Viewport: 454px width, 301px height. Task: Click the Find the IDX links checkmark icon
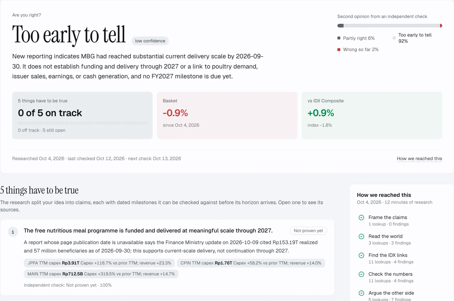[x=361, y=255]
